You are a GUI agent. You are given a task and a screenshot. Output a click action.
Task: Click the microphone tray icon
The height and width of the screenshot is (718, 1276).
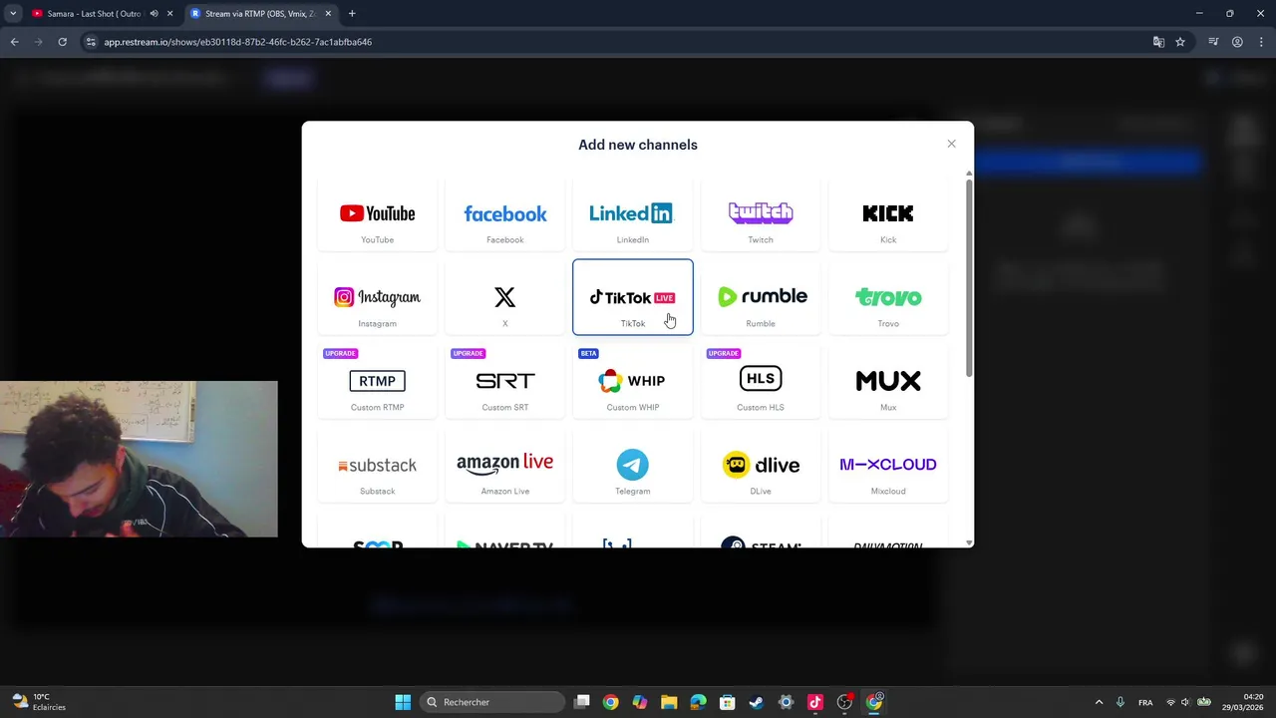coord(1120,702)
